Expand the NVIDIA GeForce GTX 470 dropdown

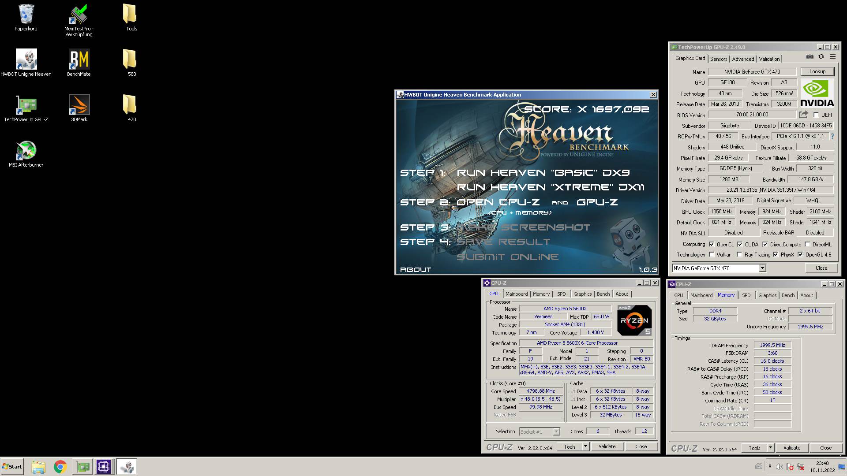coord(762,268)
